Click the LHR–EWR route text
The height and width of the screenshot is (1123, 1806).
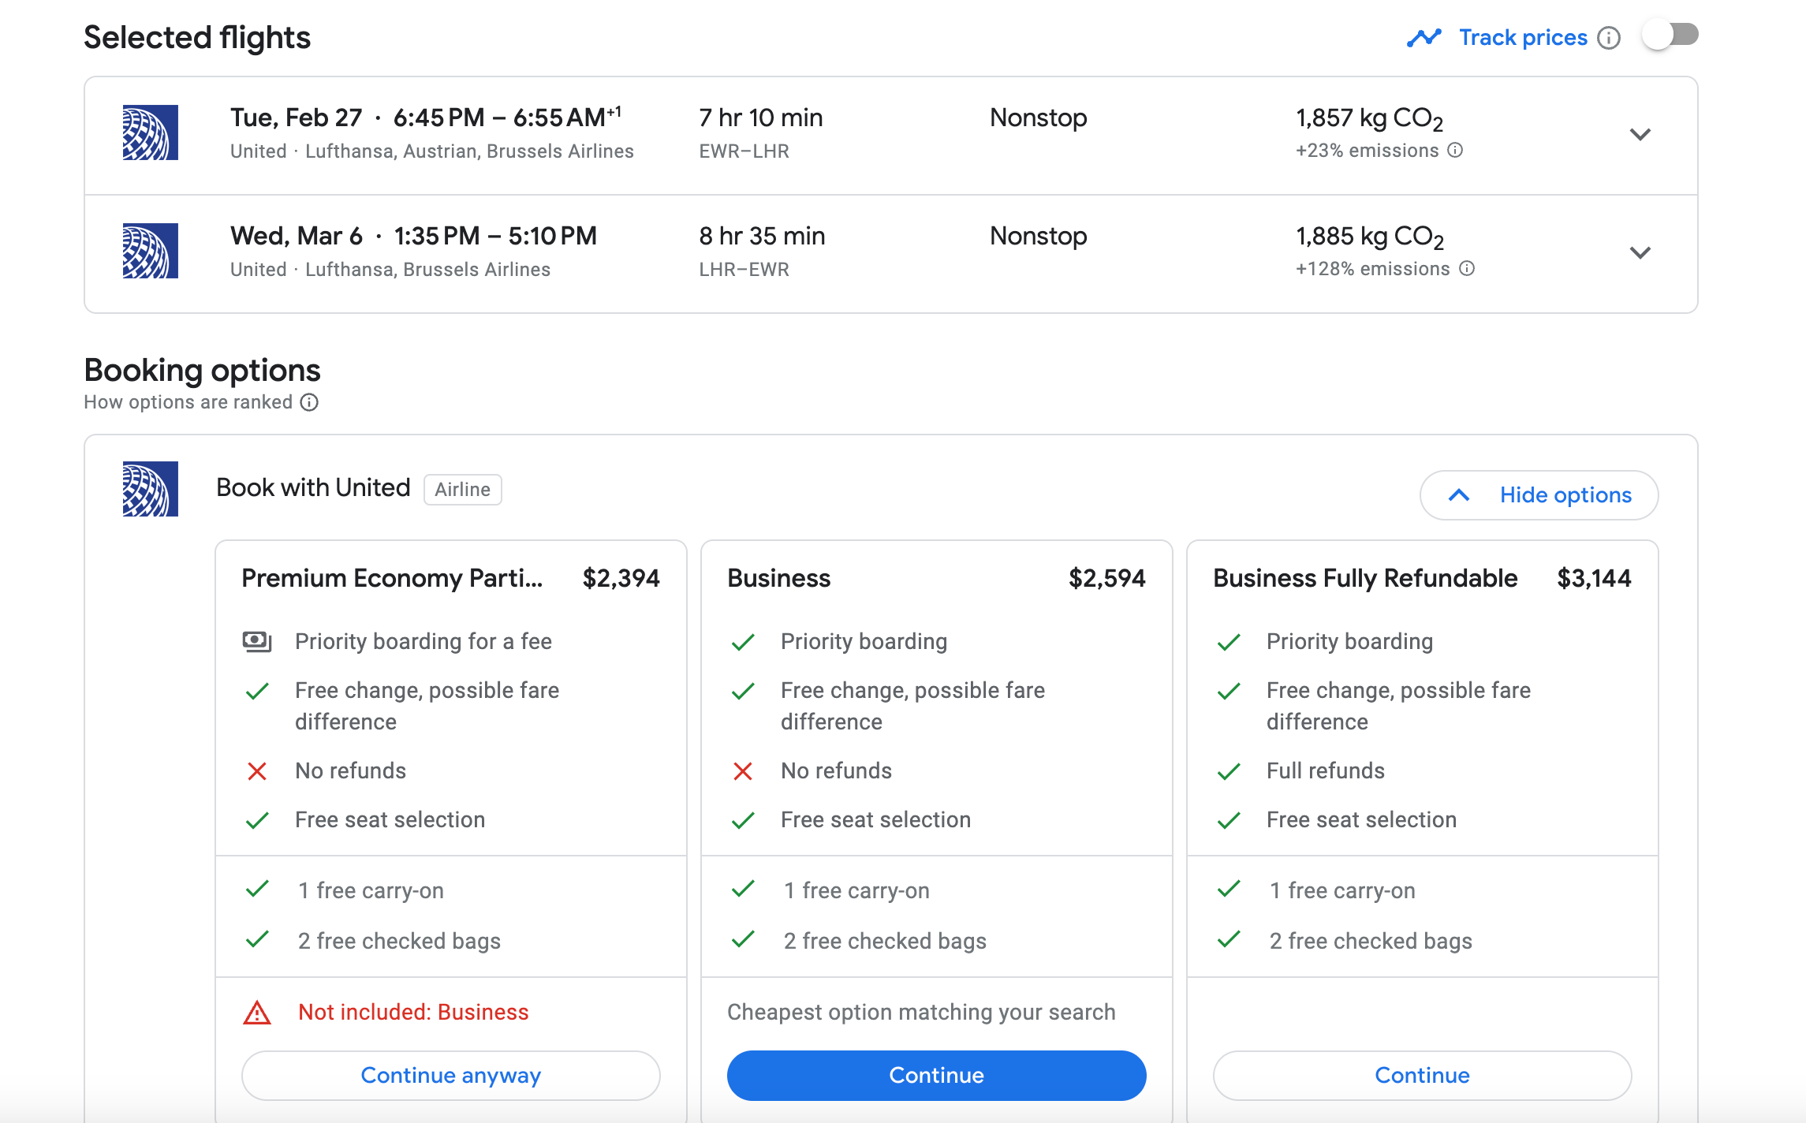744,269
